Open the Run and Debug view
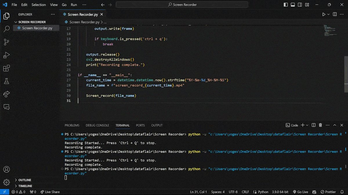This screenshot has width=348, height=195. (x=6, y=55)
